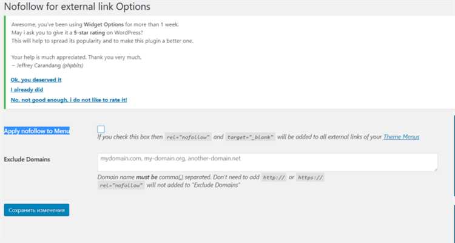
Task: Dismiss via 'No, not good enough' link
Action: [69, 100]
